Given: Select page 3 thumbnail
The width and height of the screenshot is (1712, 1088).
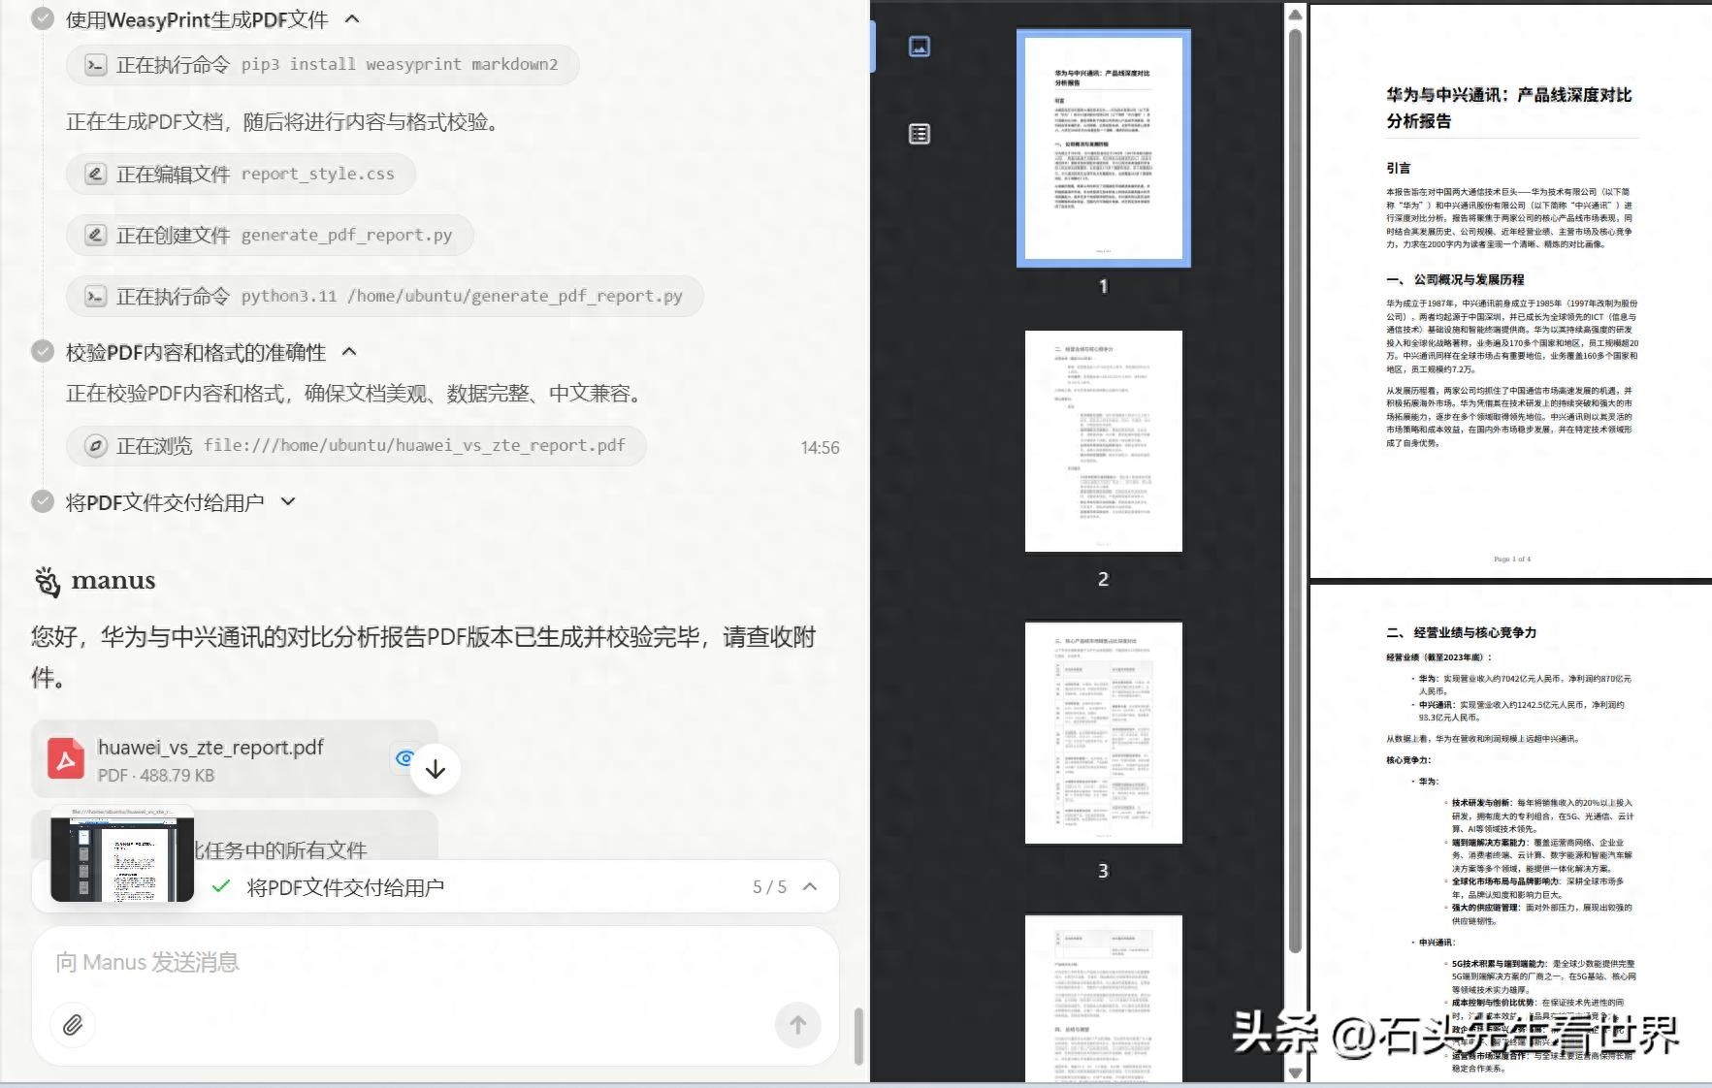Looking at the screenshot, I should 1103,733.
